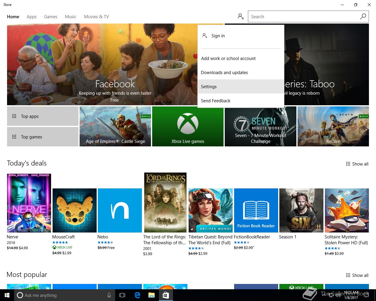376x301 pixels.
Task: Open the account user icon menu
Action: pos(241,16)
